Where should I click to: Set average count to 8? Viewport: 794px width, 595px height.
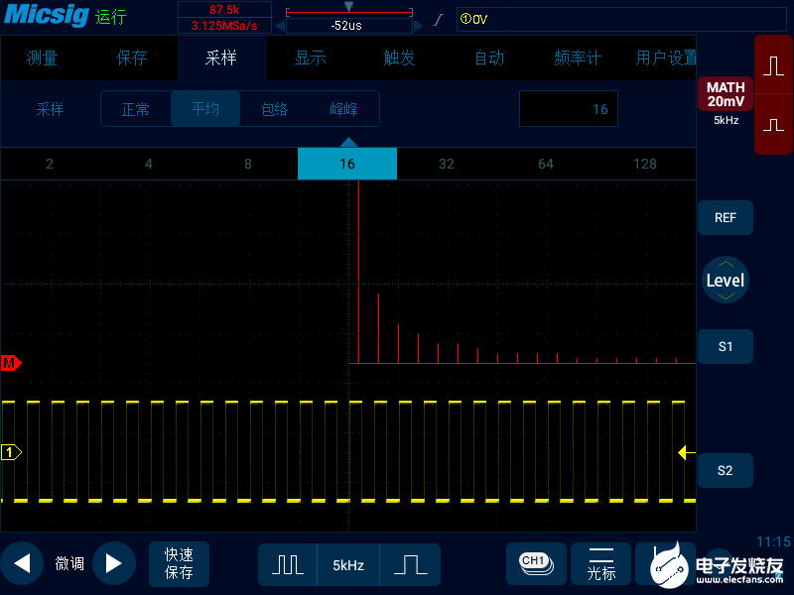pyautogui.click(x=248, y=164)
